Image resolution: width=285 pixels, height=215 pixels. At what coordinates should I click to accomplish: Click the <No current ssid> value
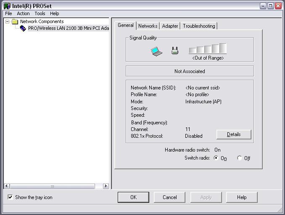click(203, 88)
